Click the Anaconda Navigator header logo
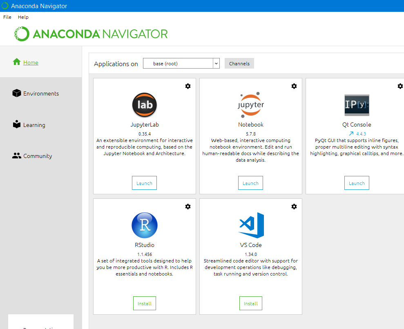Image resolution: width=404 pixels, height=329 pixels. (91, 34)
